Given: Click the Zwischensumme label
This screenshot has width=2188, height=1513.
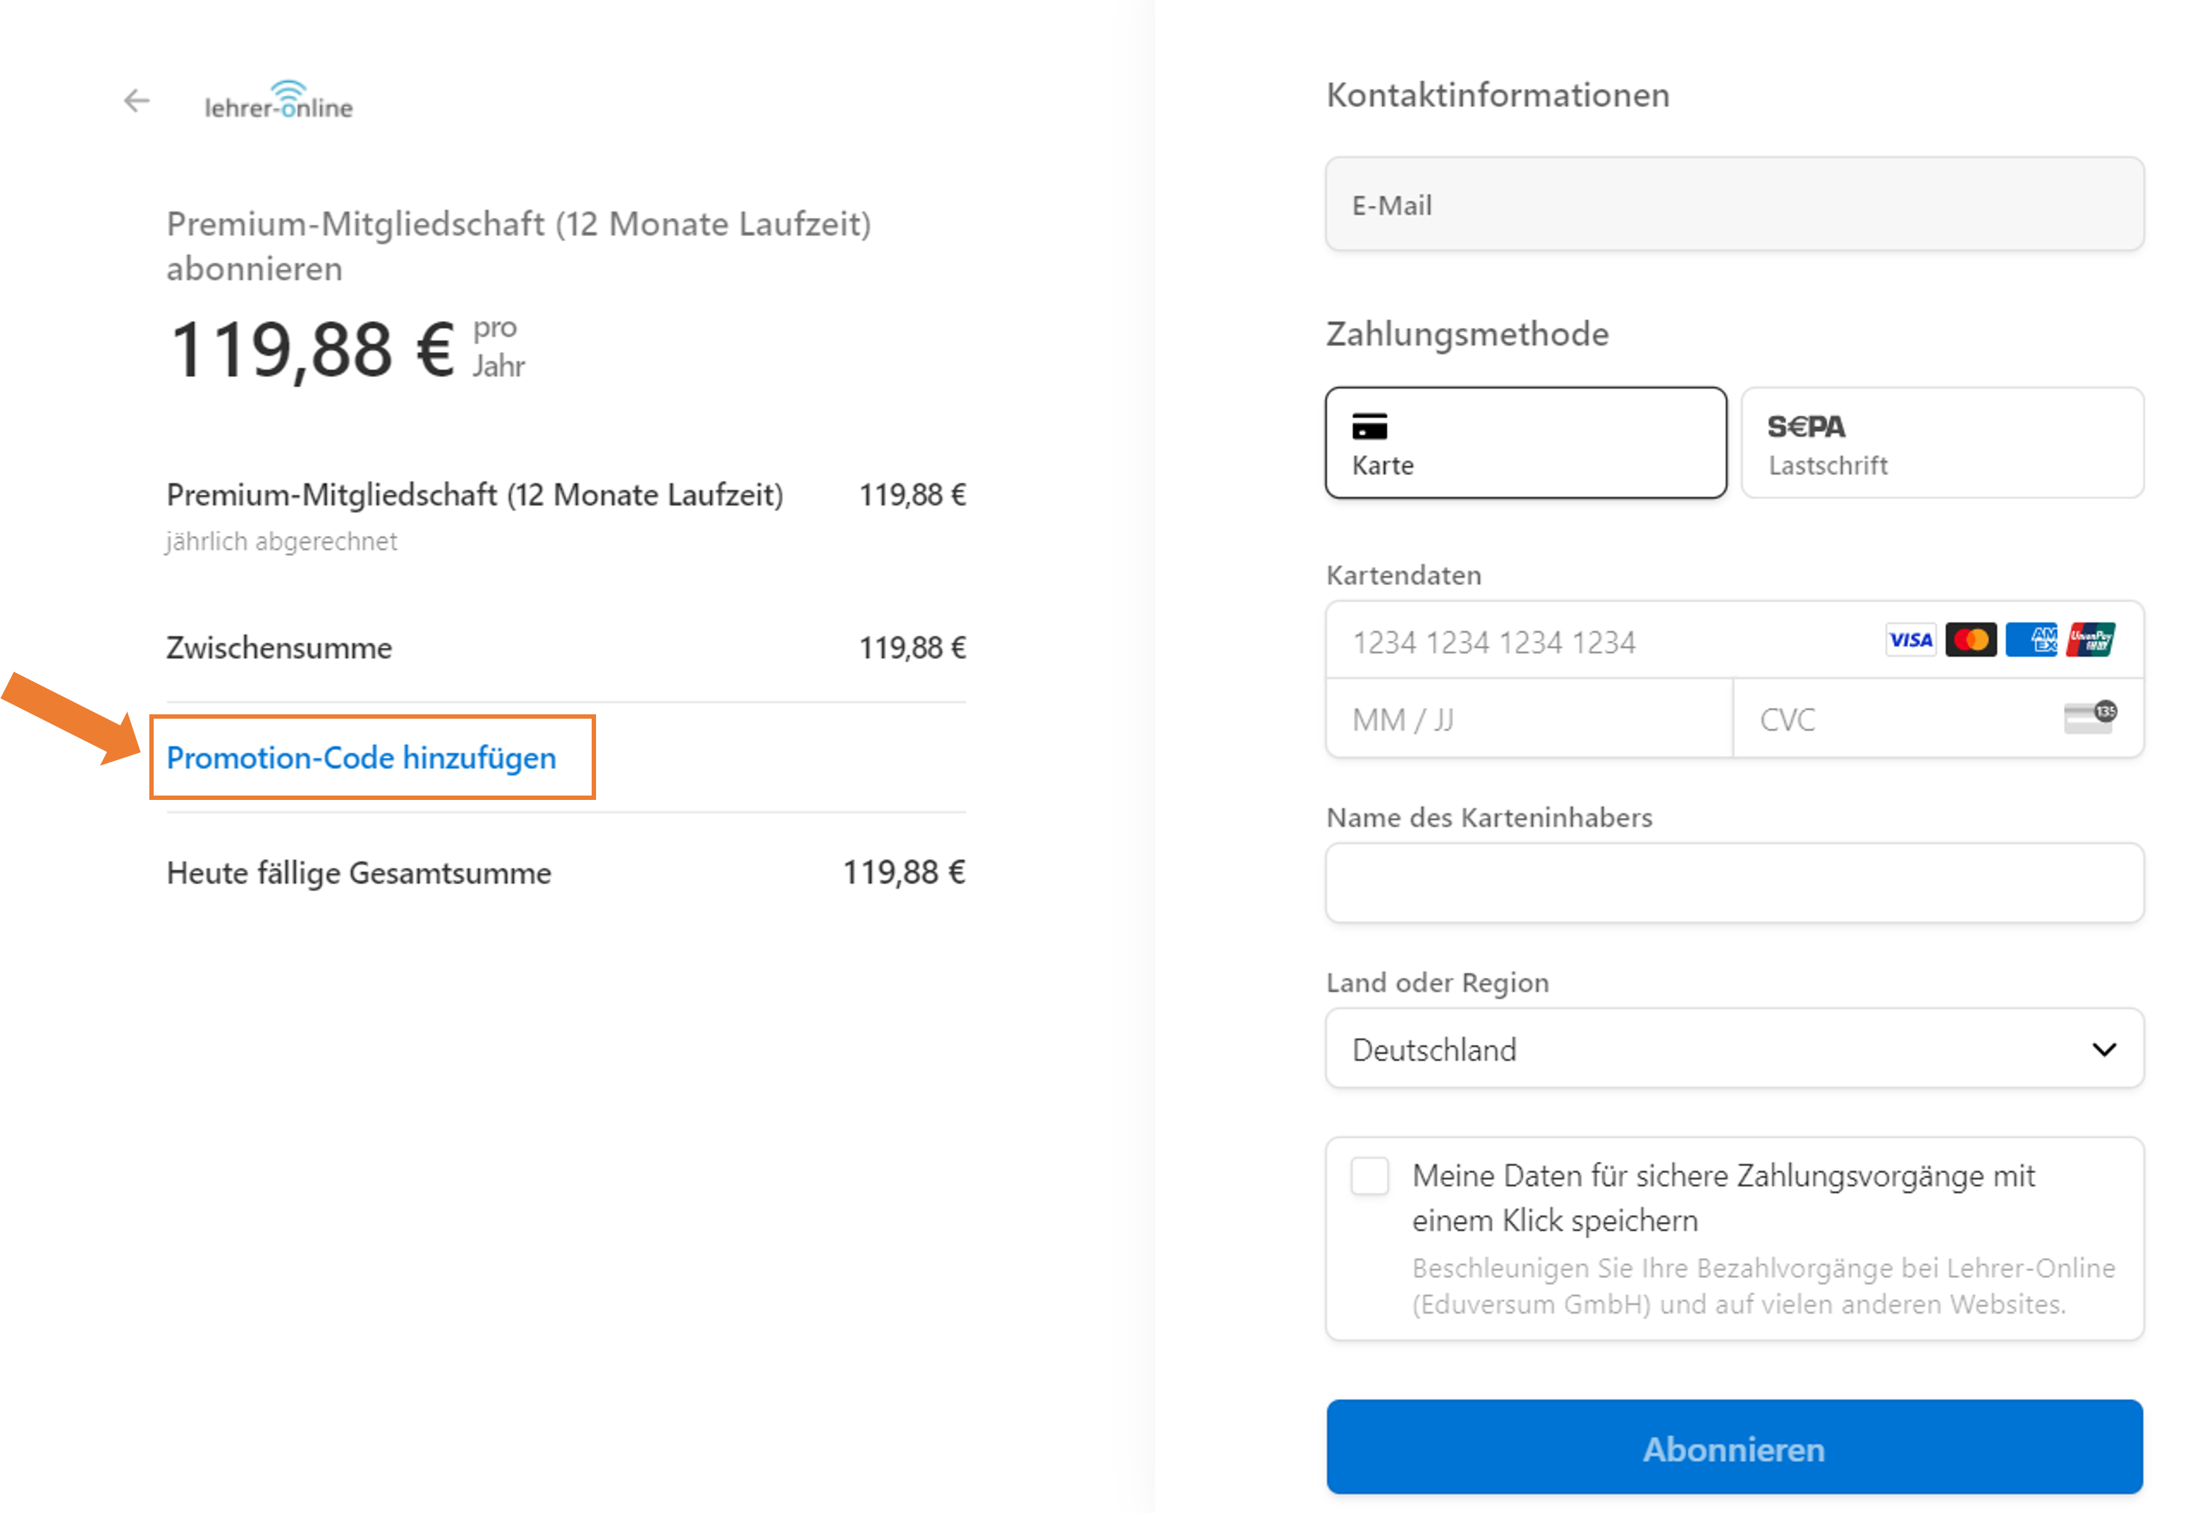Looking at the screenshot, I should tap(279, 647).
